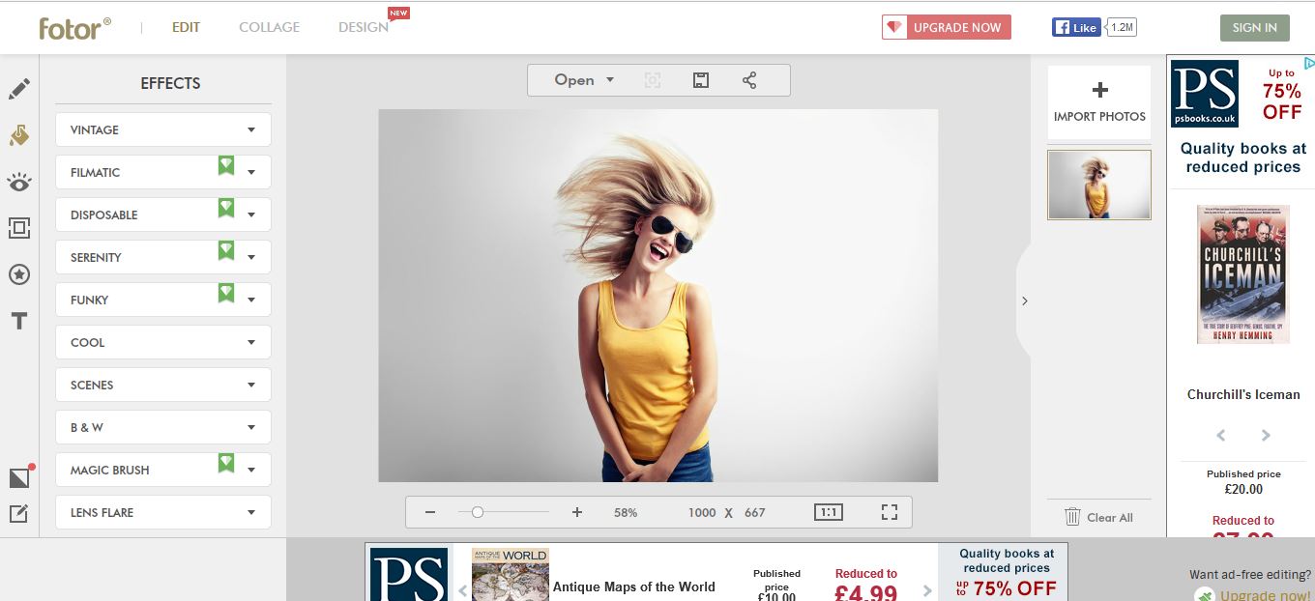The width and height of the screenshot is (1315, 601).
Task: Click the Share icon in the toolbar
Action: pos(749,80)
